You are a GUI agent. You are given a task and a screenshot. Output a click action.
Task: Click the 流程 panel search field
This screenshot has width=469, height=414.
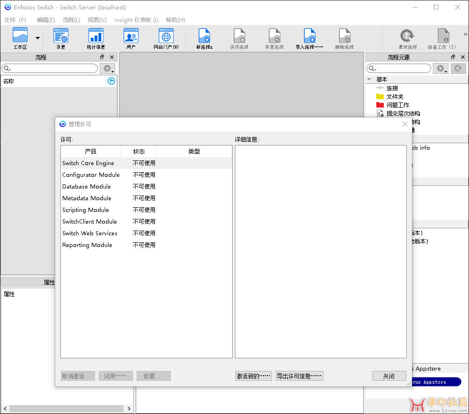[x=50, y=68]
